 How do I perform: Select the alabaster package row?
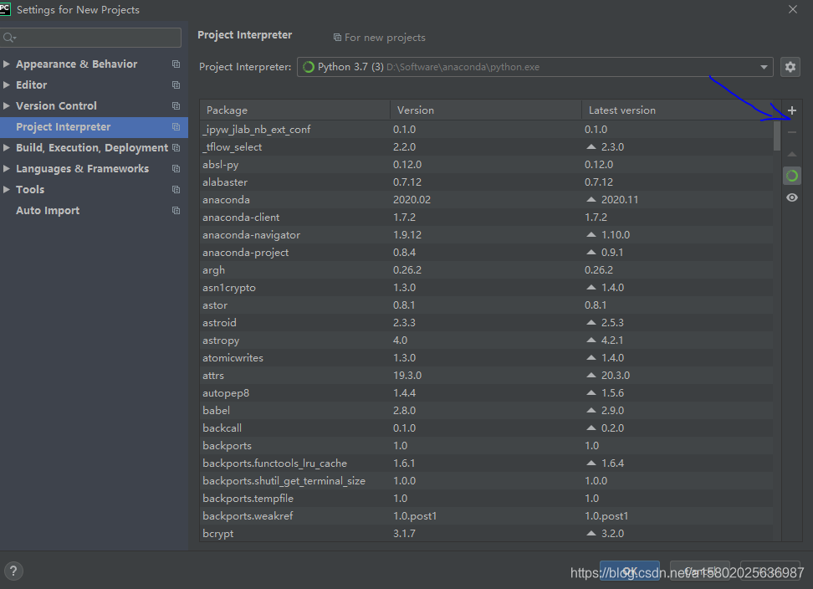pos(486,182)
